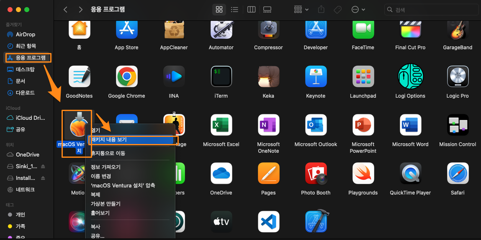
Task: Select Microsoft OneNote icon
Action: (268, 125)
